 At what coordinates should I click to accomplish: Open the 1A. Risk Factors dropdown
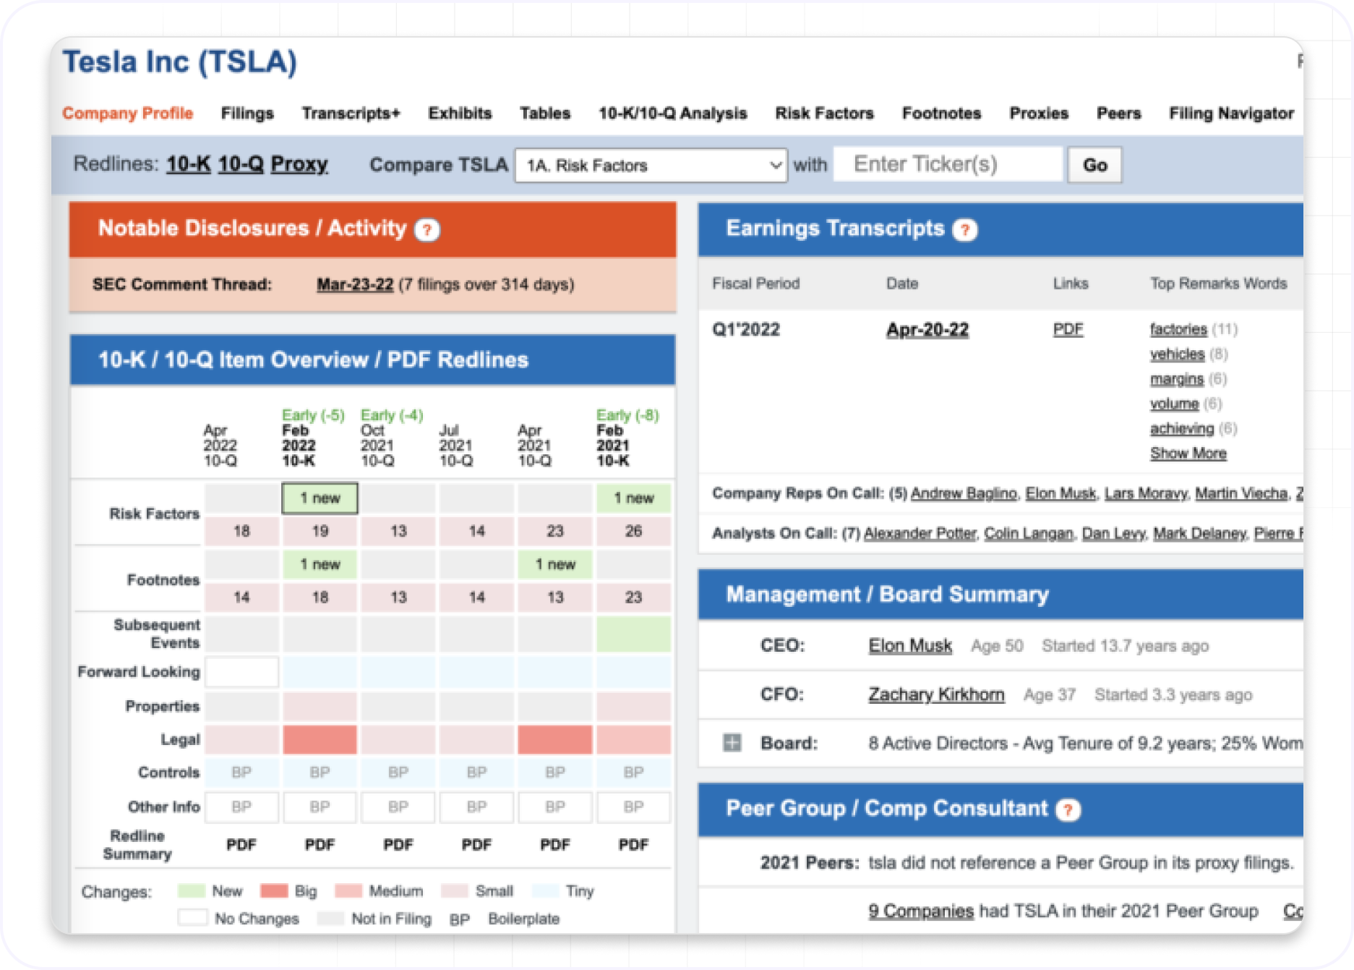651,166
